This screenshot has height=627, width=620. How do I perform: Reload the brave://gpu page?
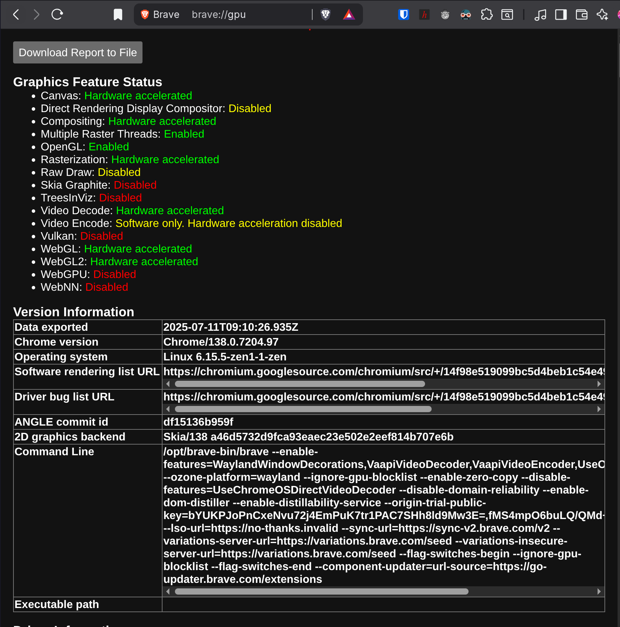coord(57,14)
